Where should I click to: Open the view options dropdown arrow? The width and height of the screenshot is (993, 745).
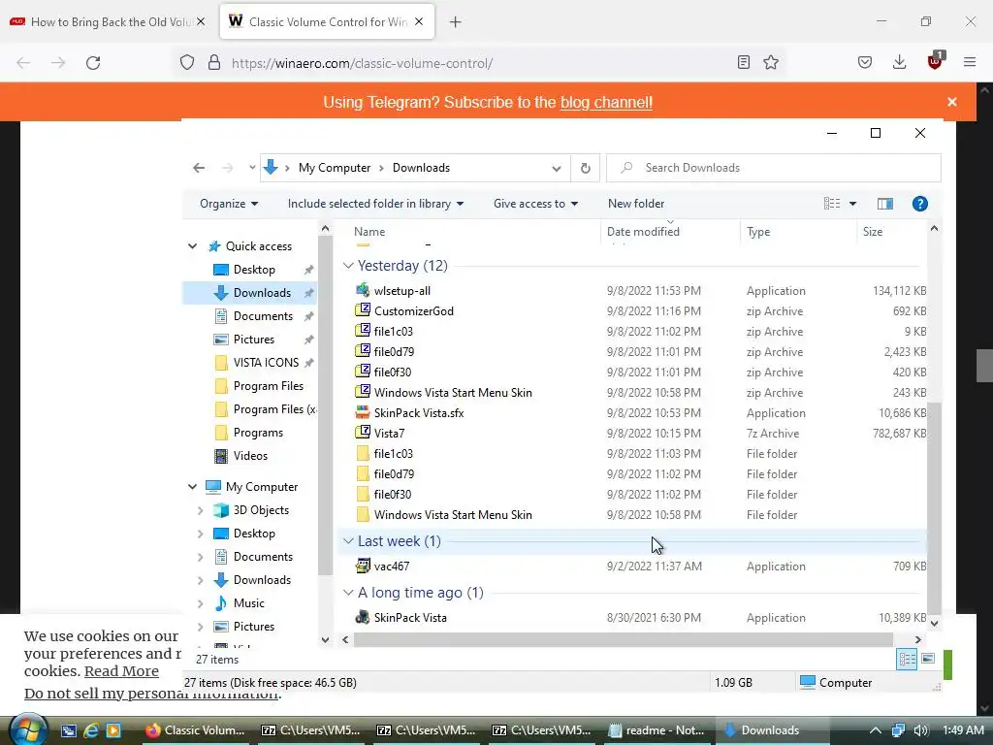pos(852,204)
